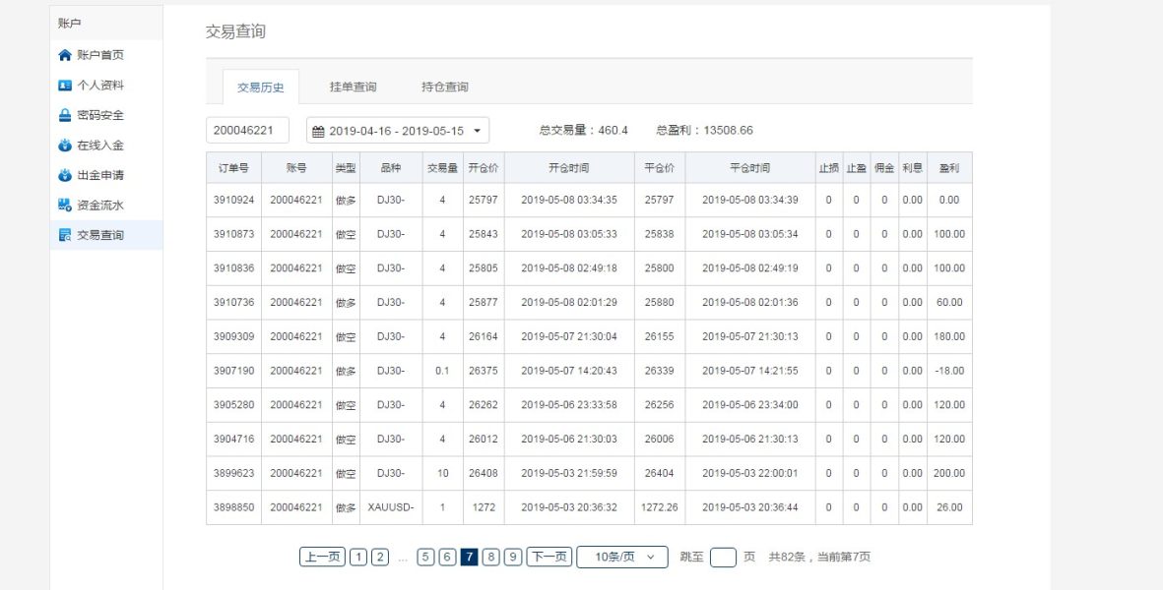Click the money bag icon for 在线入金
The width and height of the screenshot is (1163, 590).
click(x=65, y=146)
